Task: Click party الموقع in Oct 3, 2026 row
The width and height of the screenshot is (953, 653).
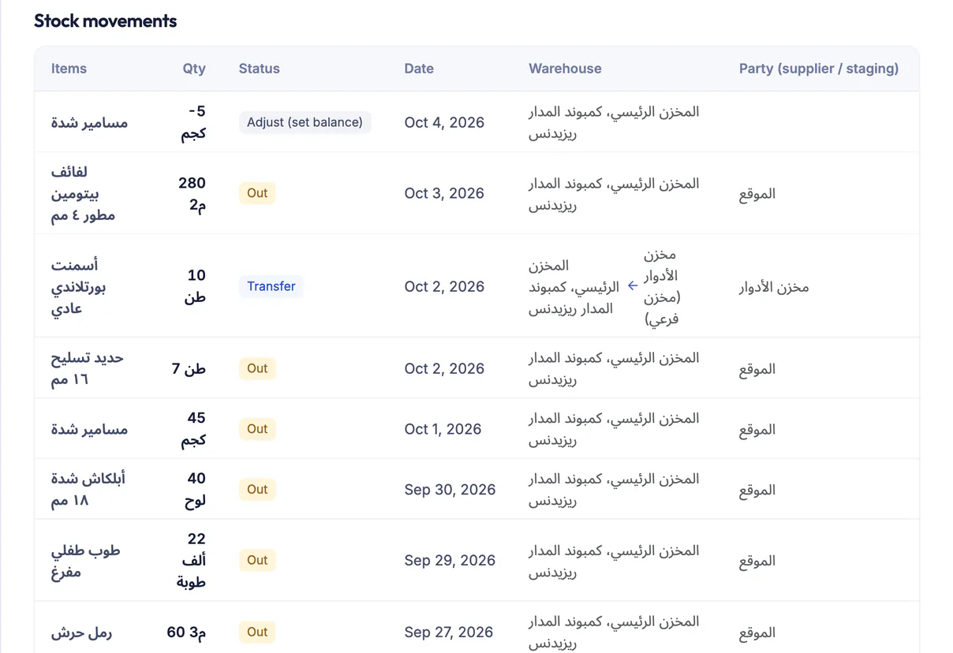Action: [x=757, y=194]
